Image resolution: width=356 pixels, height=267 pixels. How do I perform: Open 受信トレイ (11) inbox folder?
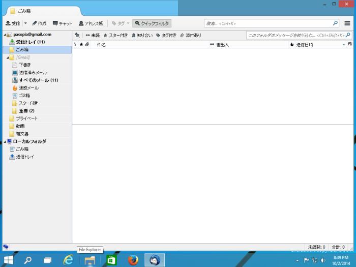click(x=31, y=42)
